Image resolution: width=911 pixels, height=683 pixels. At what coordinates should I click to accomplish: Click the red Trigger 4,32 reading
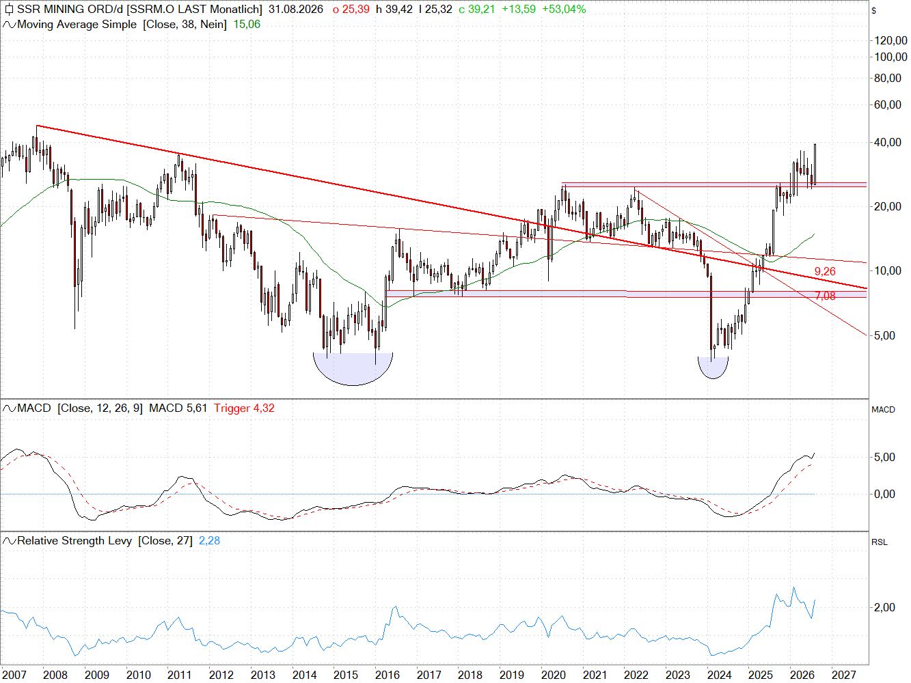click(x=244, y=408)
